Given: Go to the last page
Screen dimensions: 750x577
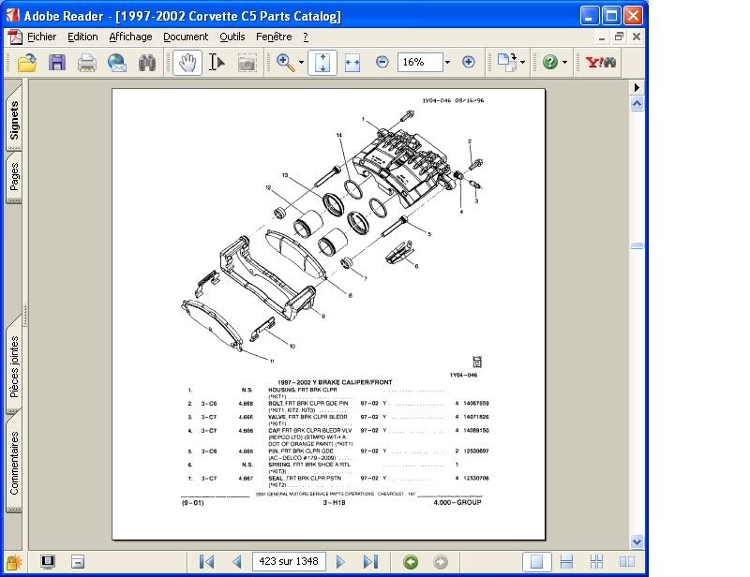Looking at the screenshot, I should pyautogui.click(x=370, y=562).
